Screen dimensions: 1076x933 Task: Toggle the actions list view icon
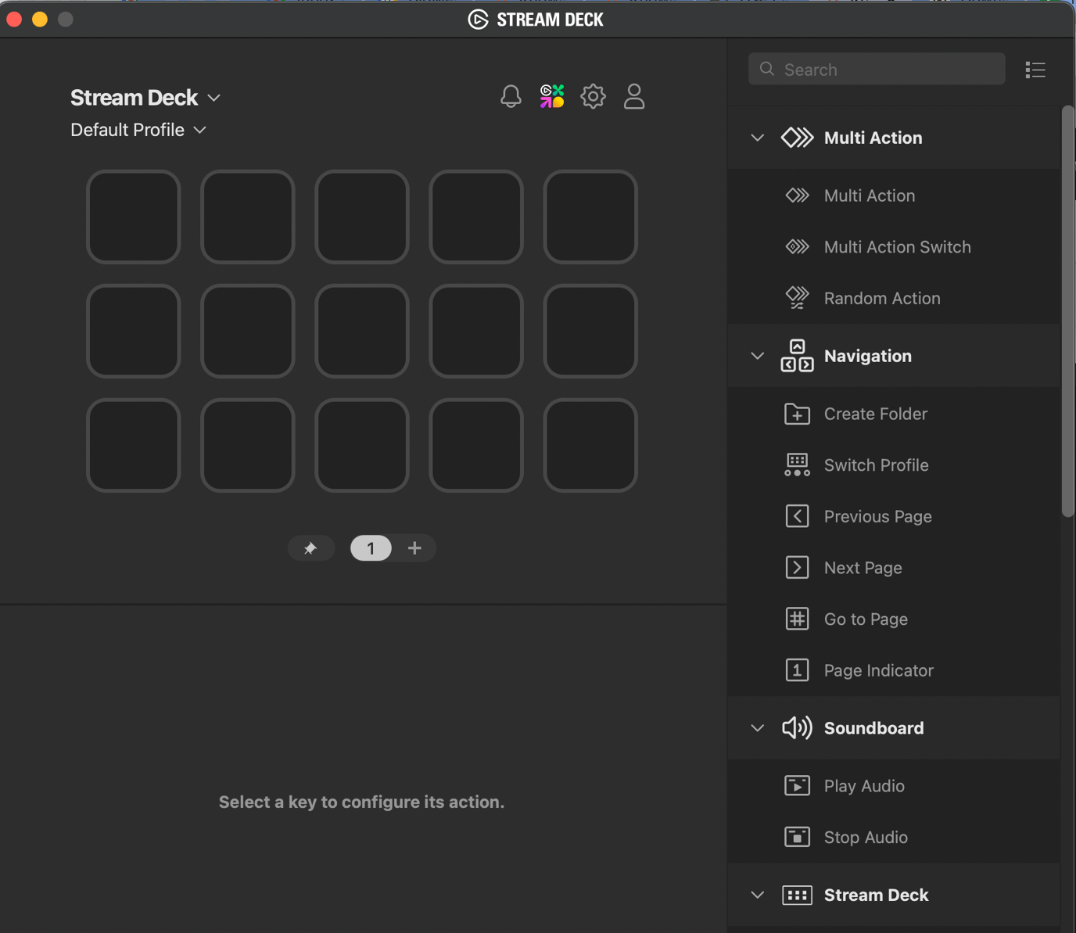pos(1035,70)
